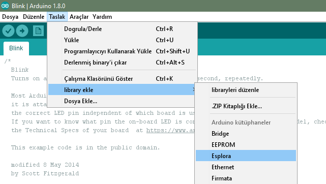Include the EEPROM library

pyautogui.click(x=246, y=145)
